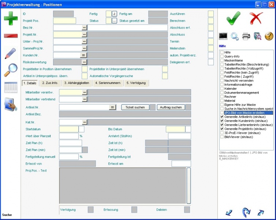This screenshot has height=220, width=276.
Task: Click the Proj.Pos. text scrollbar
Action: [189, 186]
